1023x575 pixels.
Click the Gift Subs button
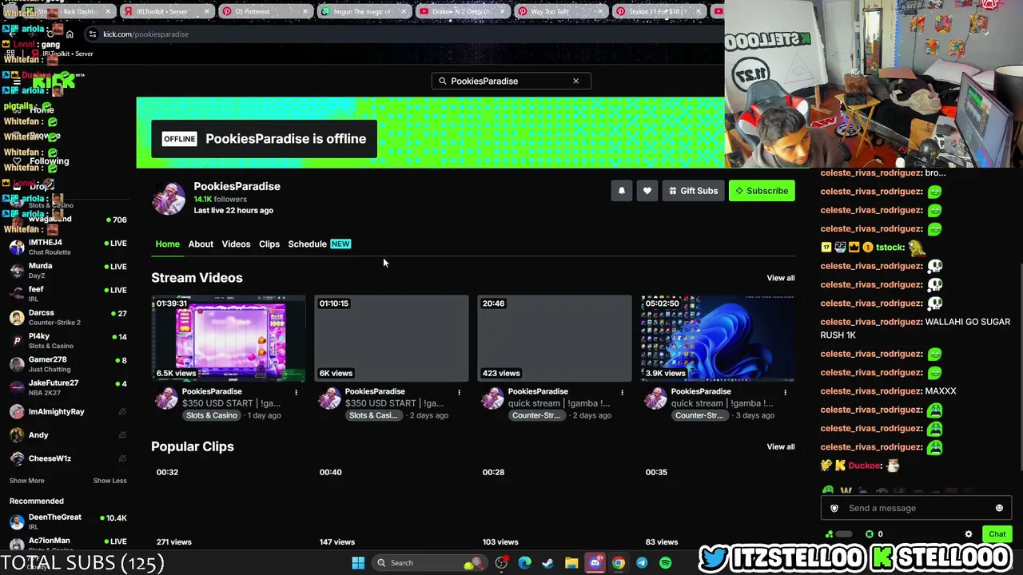pyautogui.click(x=693, y=191)
